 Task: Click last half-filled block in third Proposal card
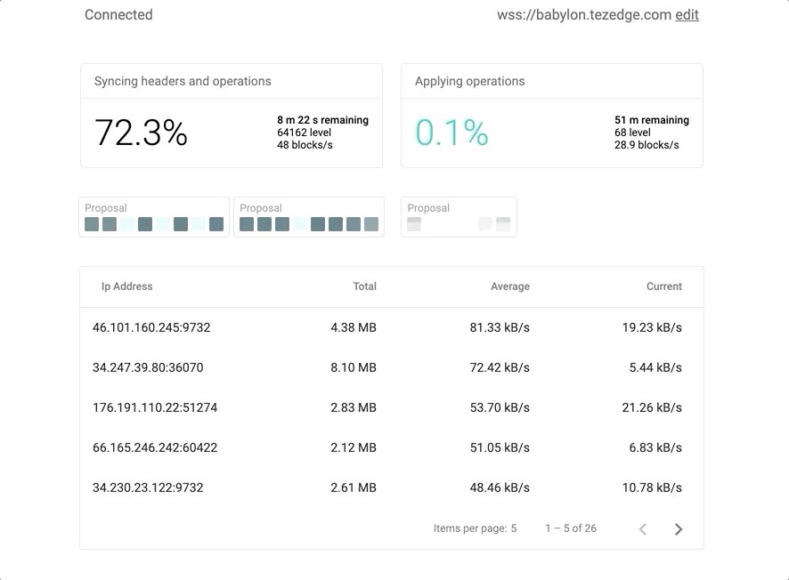[503, 224]
